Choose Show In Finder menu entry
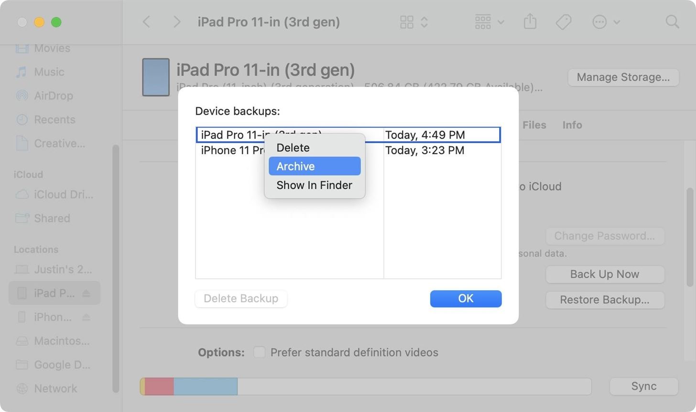696x412 pixels. click(315, 185)
